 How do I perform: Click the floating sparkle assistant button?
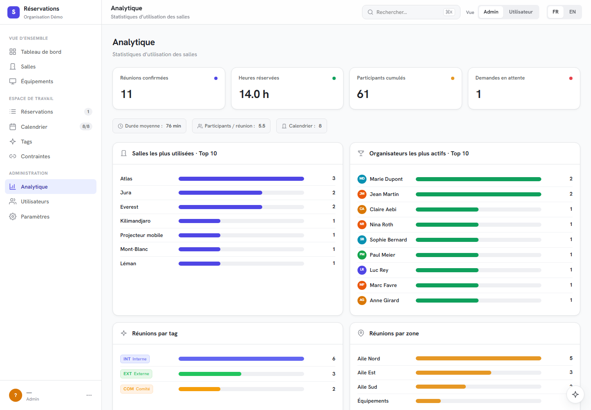coord(575,394)
